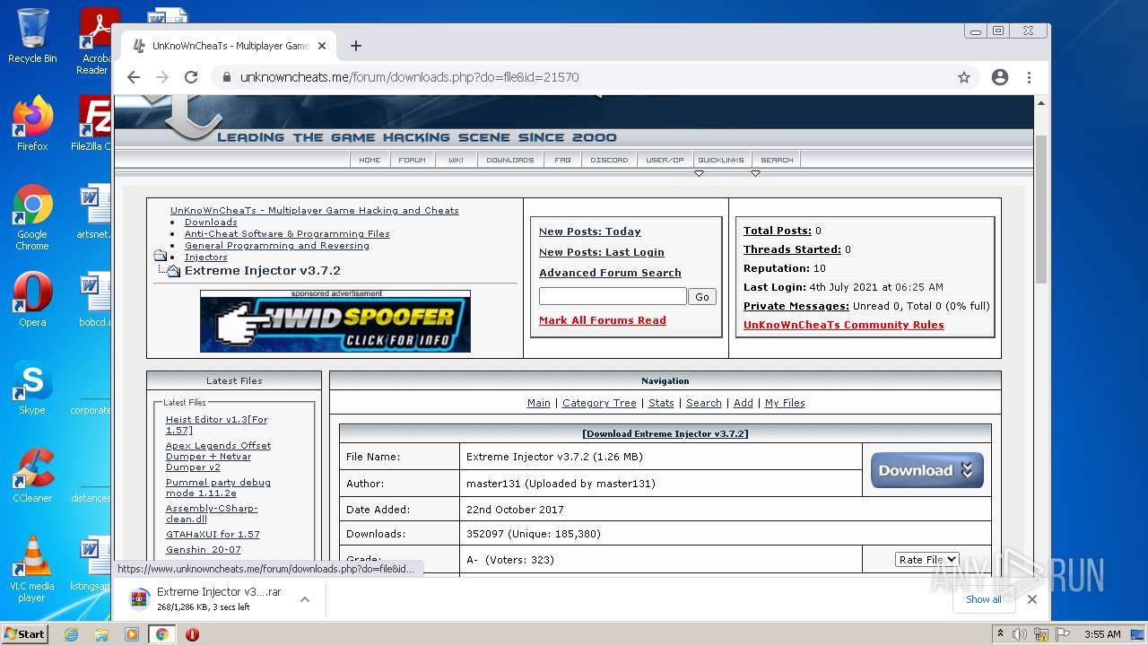
Task: Click the red Opera taskbar icon
Action: pos(192,634)
